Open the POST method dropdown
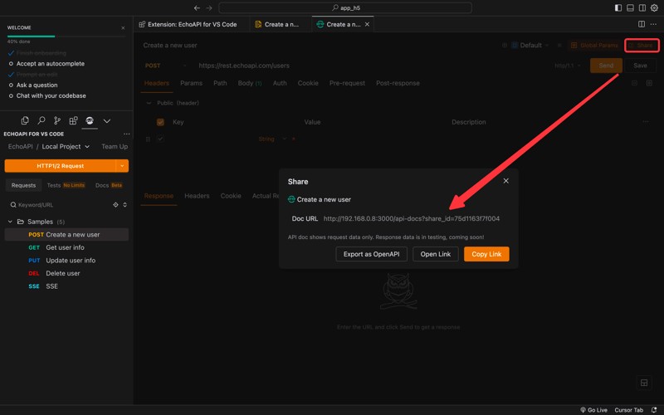This screenshot has width=664, height=415. pyautogui.click(x=165, y=66)
